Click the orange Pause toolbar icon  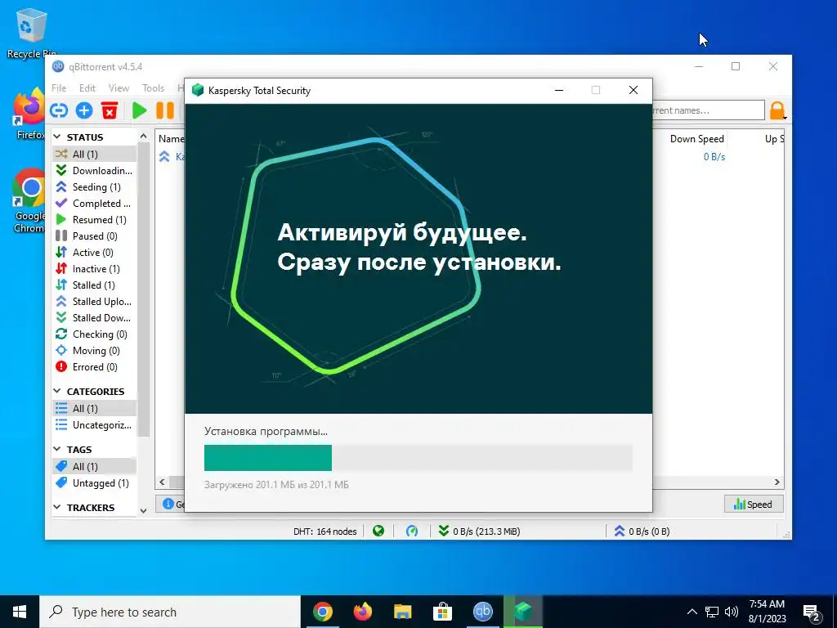[165, 110]
